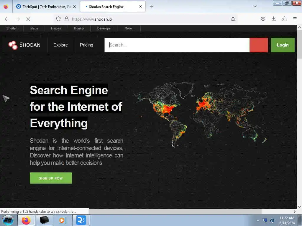Click the tray icon left of the clock
Viewport: 302px width, 226px height.
[272, 220]
